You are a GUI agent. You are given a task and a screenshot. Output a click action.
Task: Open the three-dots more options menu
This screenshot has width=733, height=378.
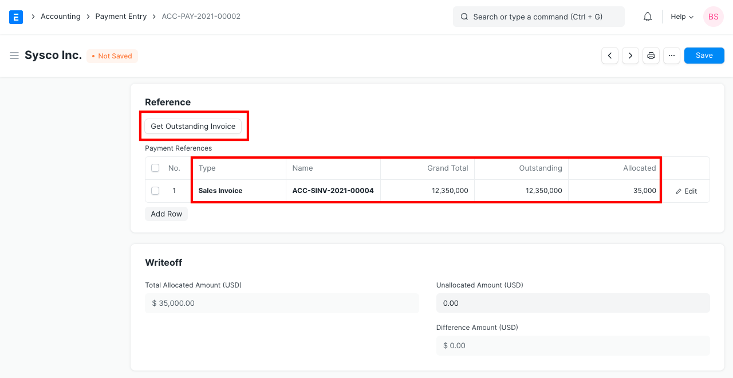click(x=672, y=56)
